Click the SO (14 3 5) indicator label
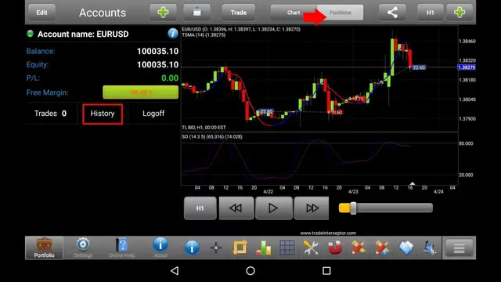Screen dimensions: 501x282 212,136
